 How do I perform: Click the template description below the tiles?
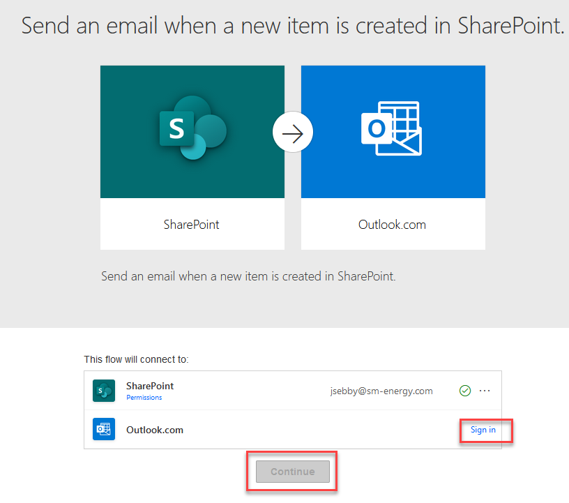click(248, 276)
